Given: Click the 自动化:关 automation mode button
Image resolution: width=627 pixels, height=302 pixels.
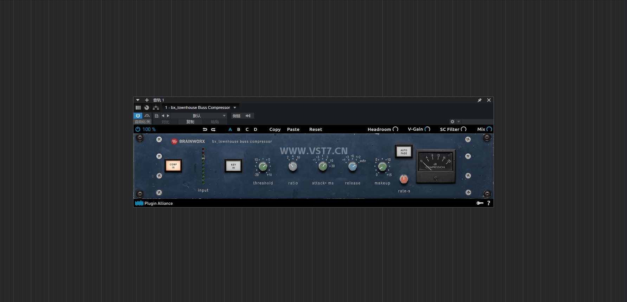Looking at the screenshot, I should [x=143, y=122].
